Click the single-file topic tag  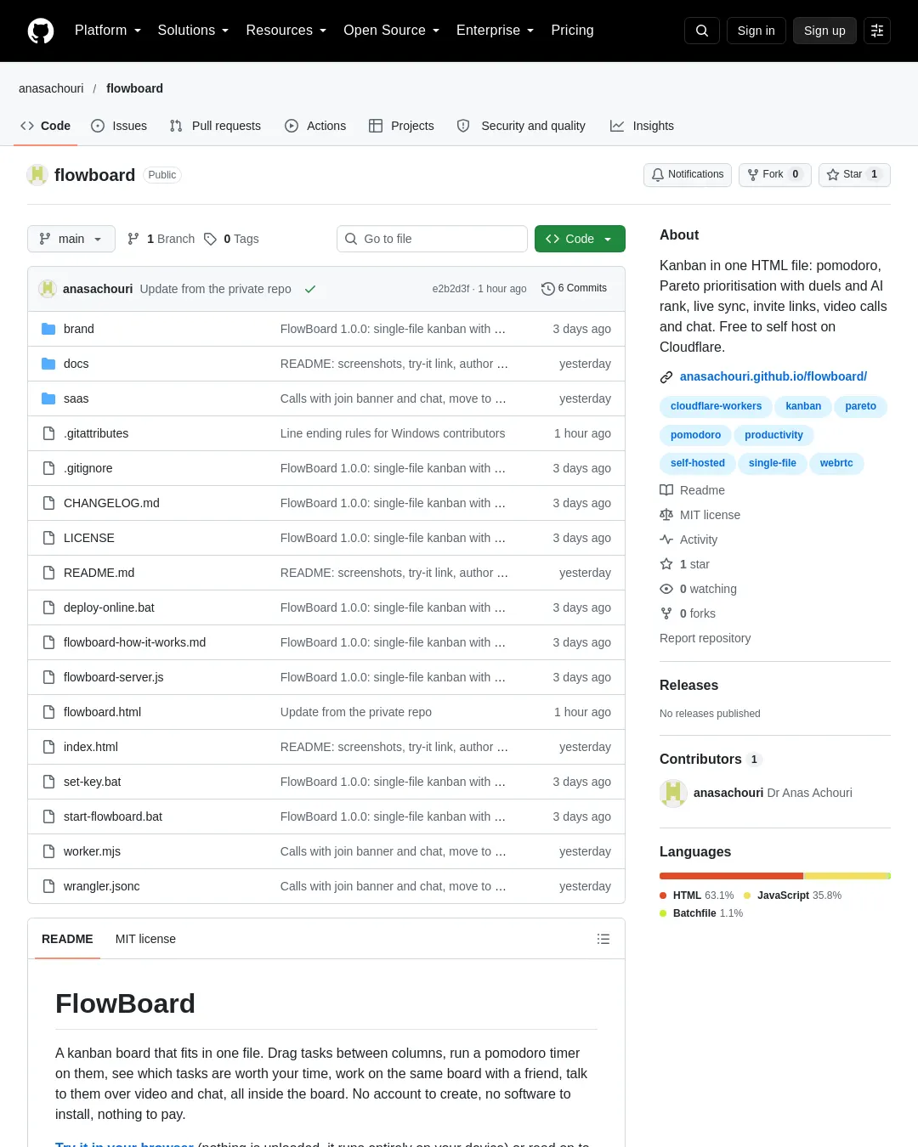(772, 463)
